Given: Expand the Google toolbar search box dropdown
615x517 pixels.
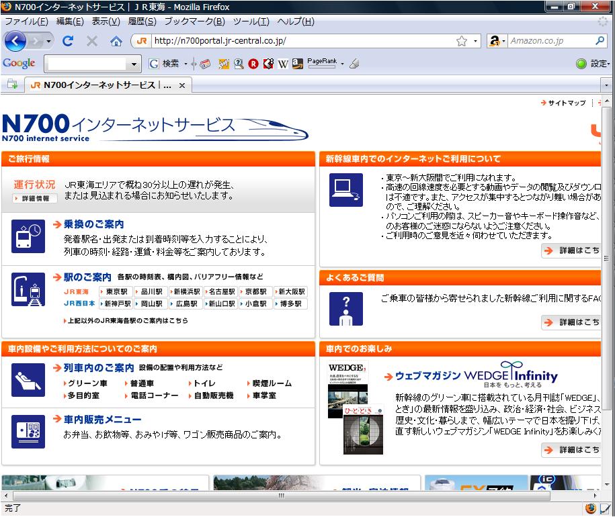Looking at the screenshot, I should 134,64.
